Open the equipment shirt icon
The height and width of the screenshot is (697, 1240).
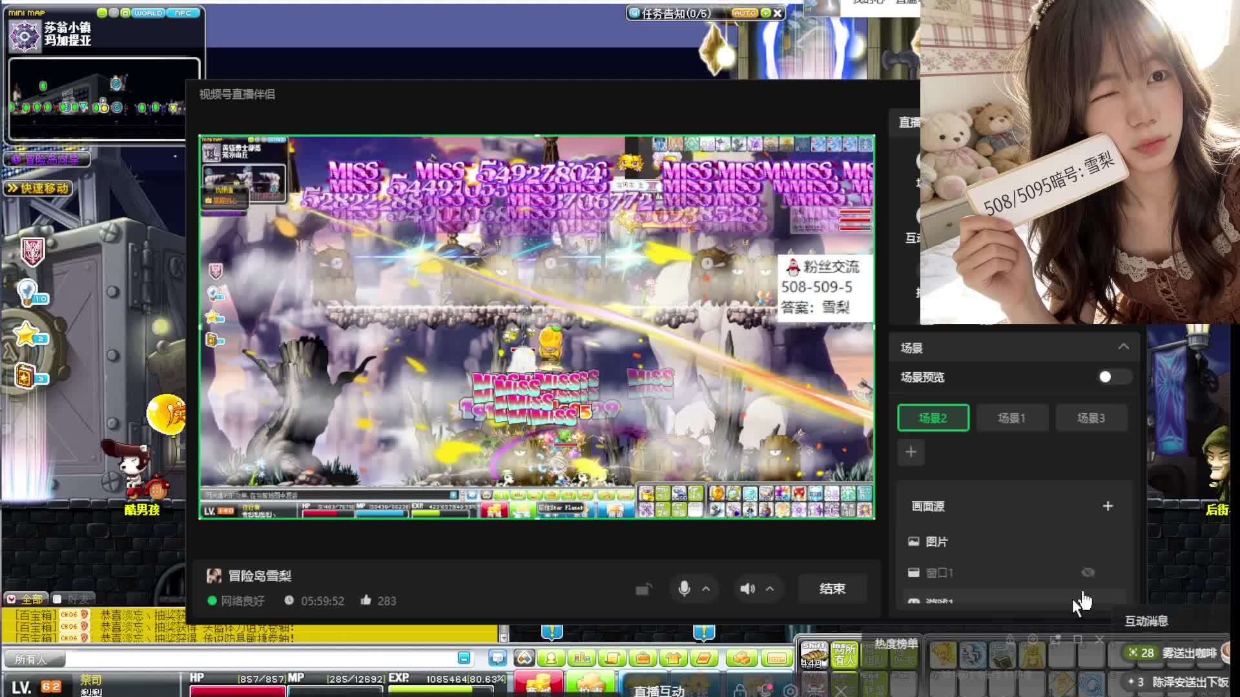point(674,658)
